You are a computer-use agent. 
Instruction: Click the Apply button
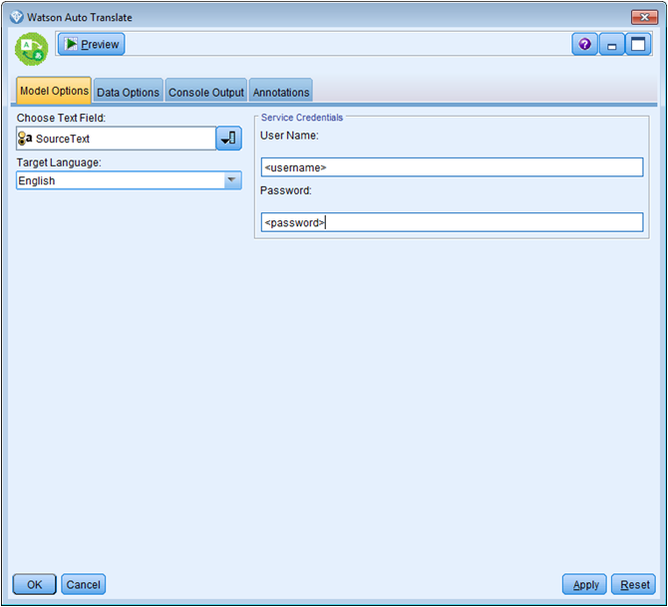point(584,584)
